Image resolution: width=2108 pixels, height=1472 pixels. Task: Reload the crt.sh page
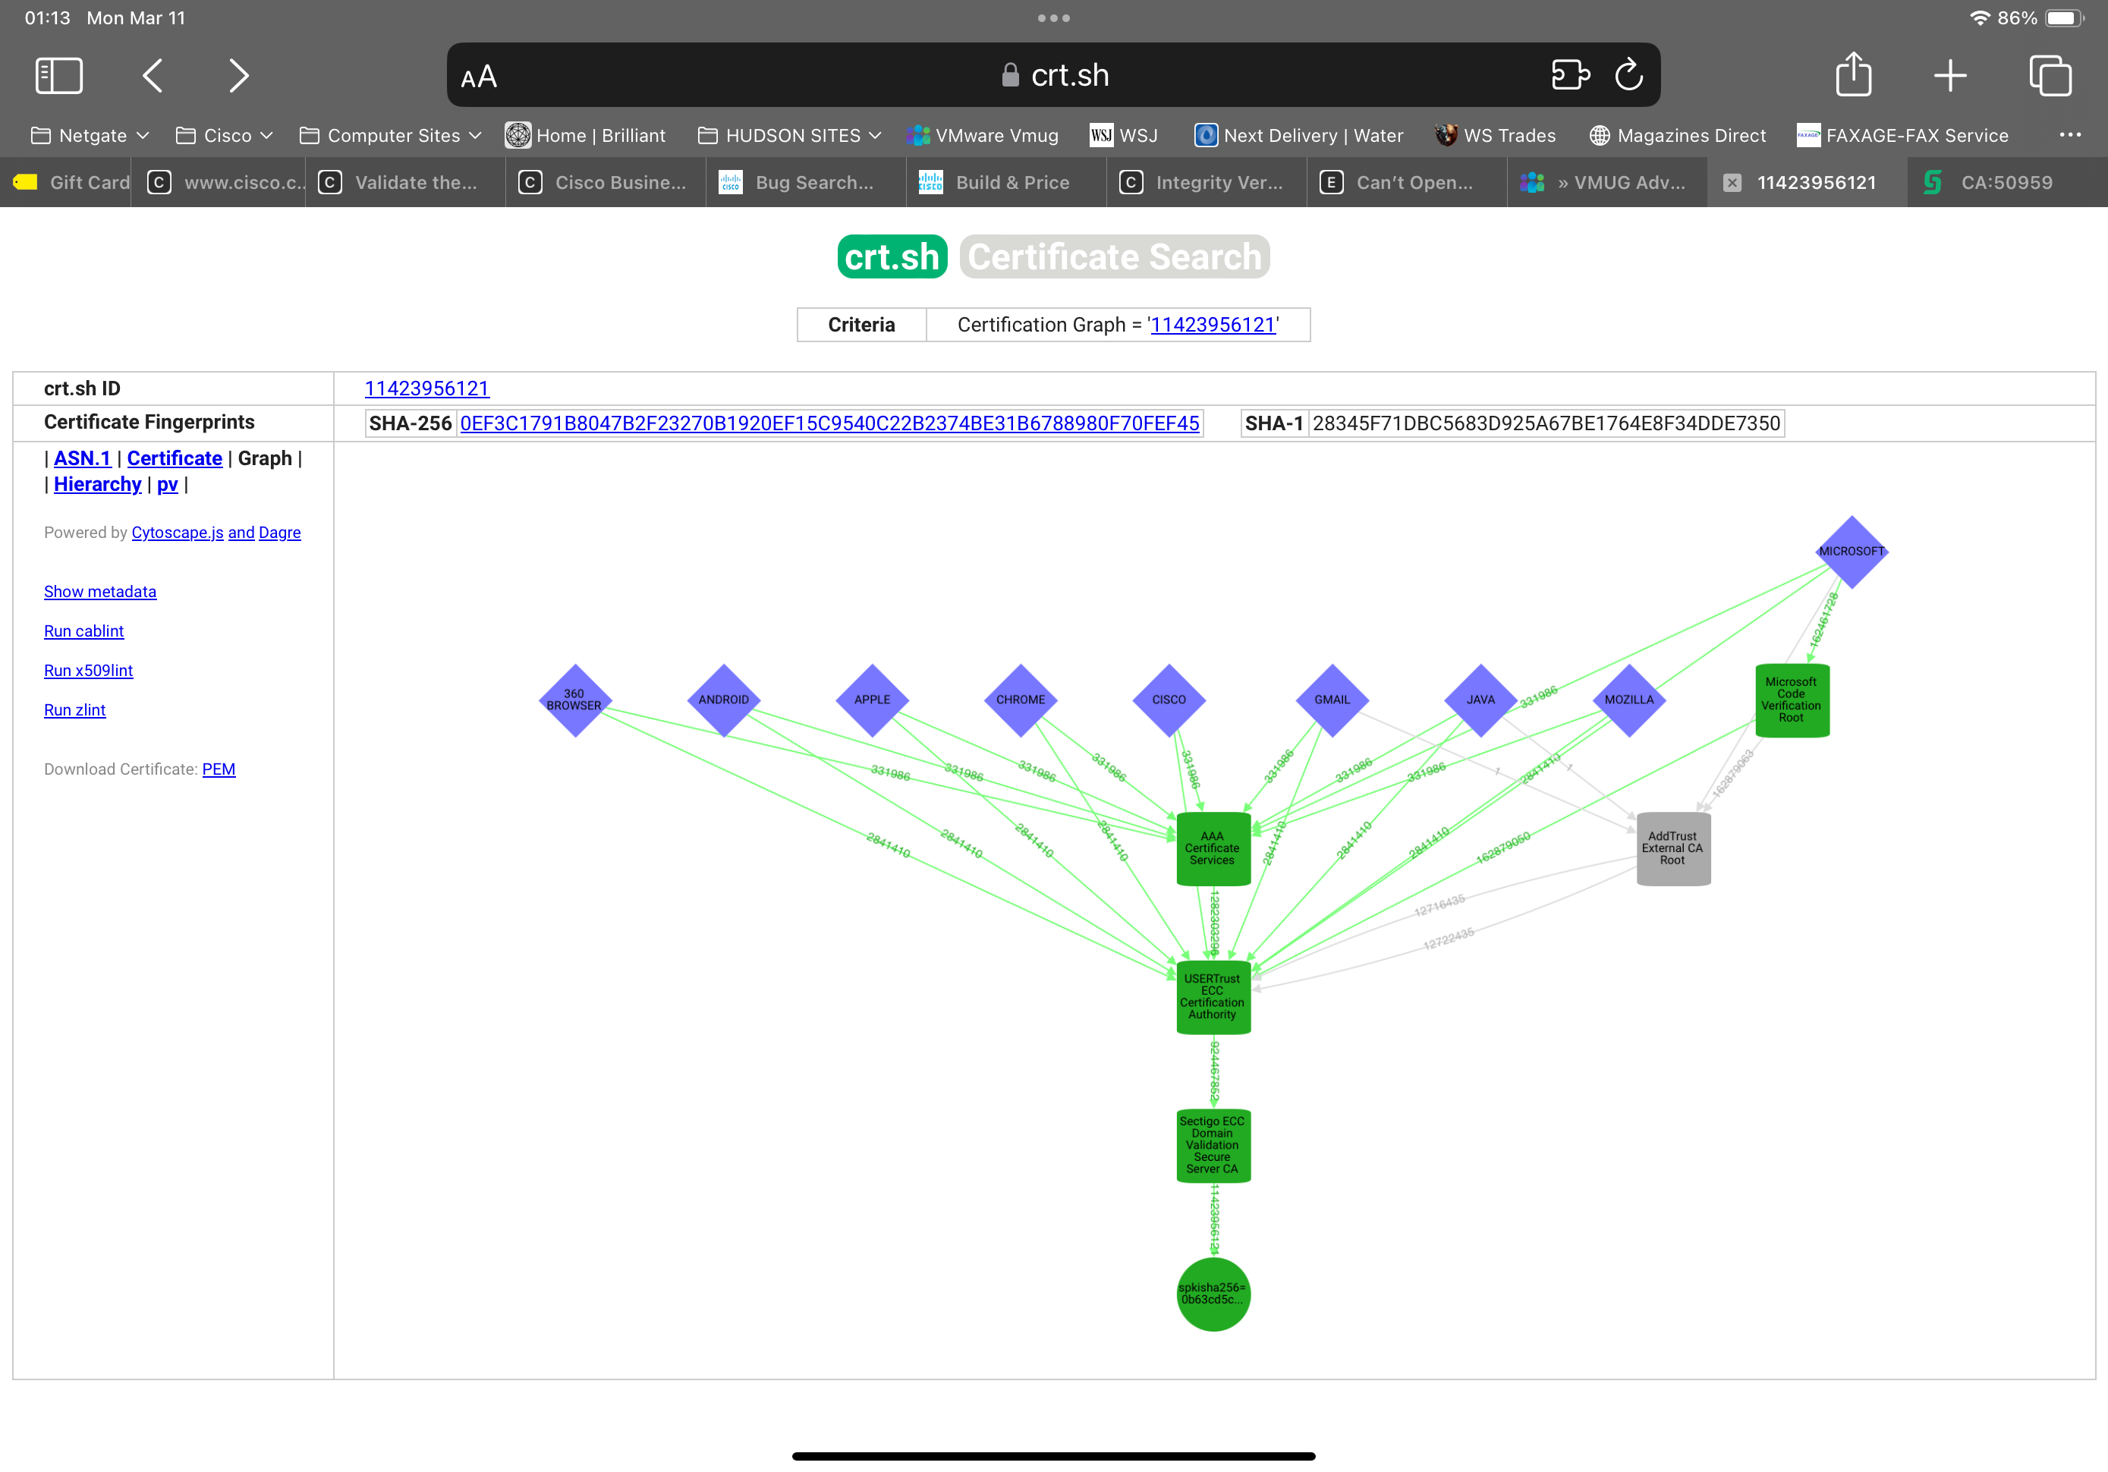1628,74
